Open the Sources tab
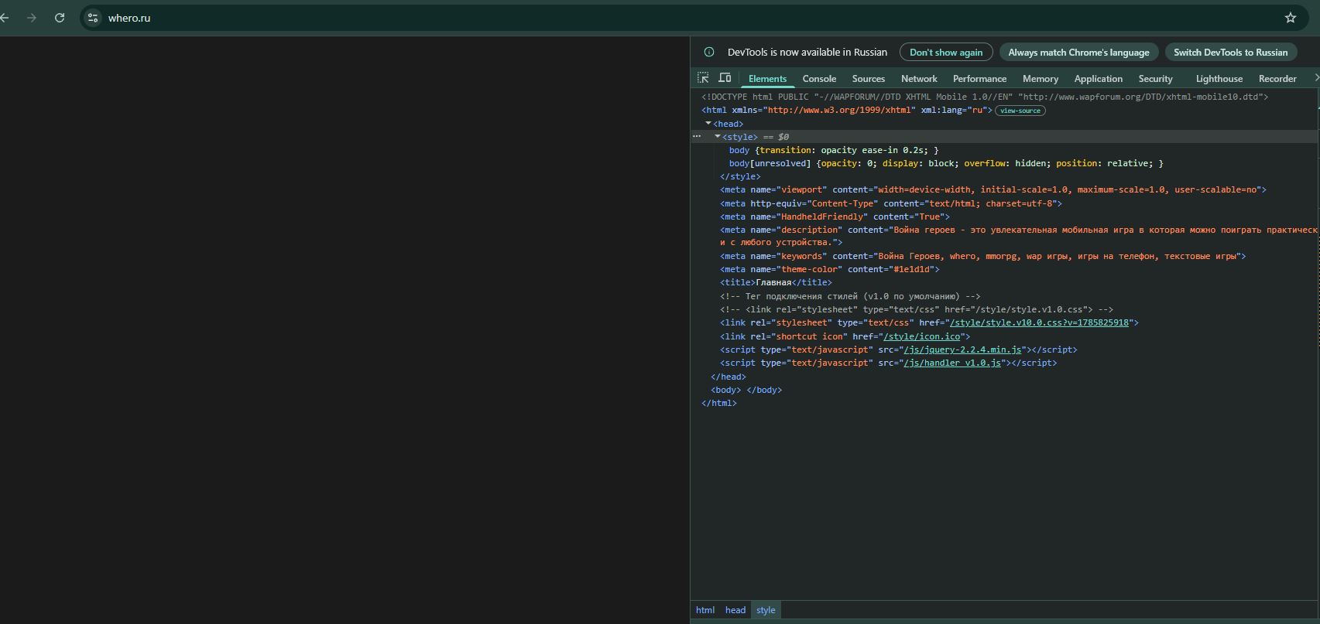Viewport: 1320px width, 624px height. pyautogui.click(x=868, y=79)
